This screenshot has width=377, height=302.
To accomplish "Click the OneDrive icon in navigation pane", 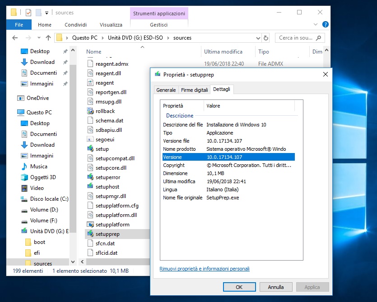I will 21,98.
